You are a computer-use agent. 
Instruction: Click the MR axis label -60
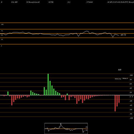(x=131, y=110)
